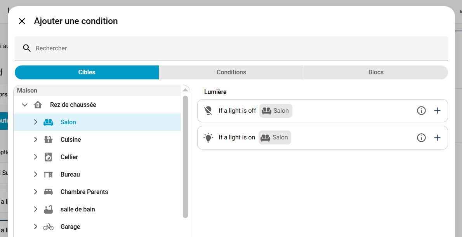The width and height of the screenshot is (462, 237).
Task: Collapse the Rez de chaussée floor
Action: [25, 105]
